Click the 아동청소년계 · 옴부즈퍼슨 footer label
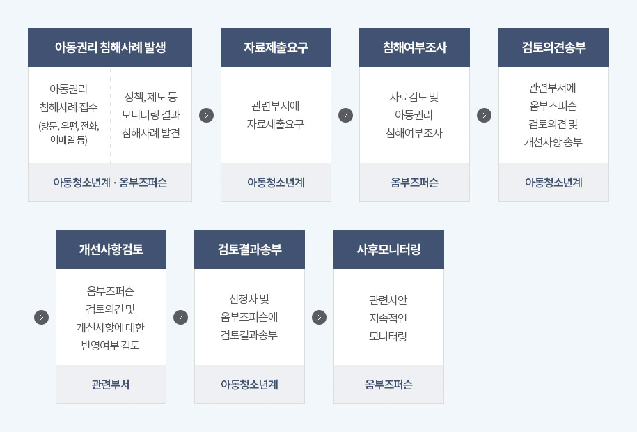The image size is (637, 432). pyautogui.click(x=110, y=183)
